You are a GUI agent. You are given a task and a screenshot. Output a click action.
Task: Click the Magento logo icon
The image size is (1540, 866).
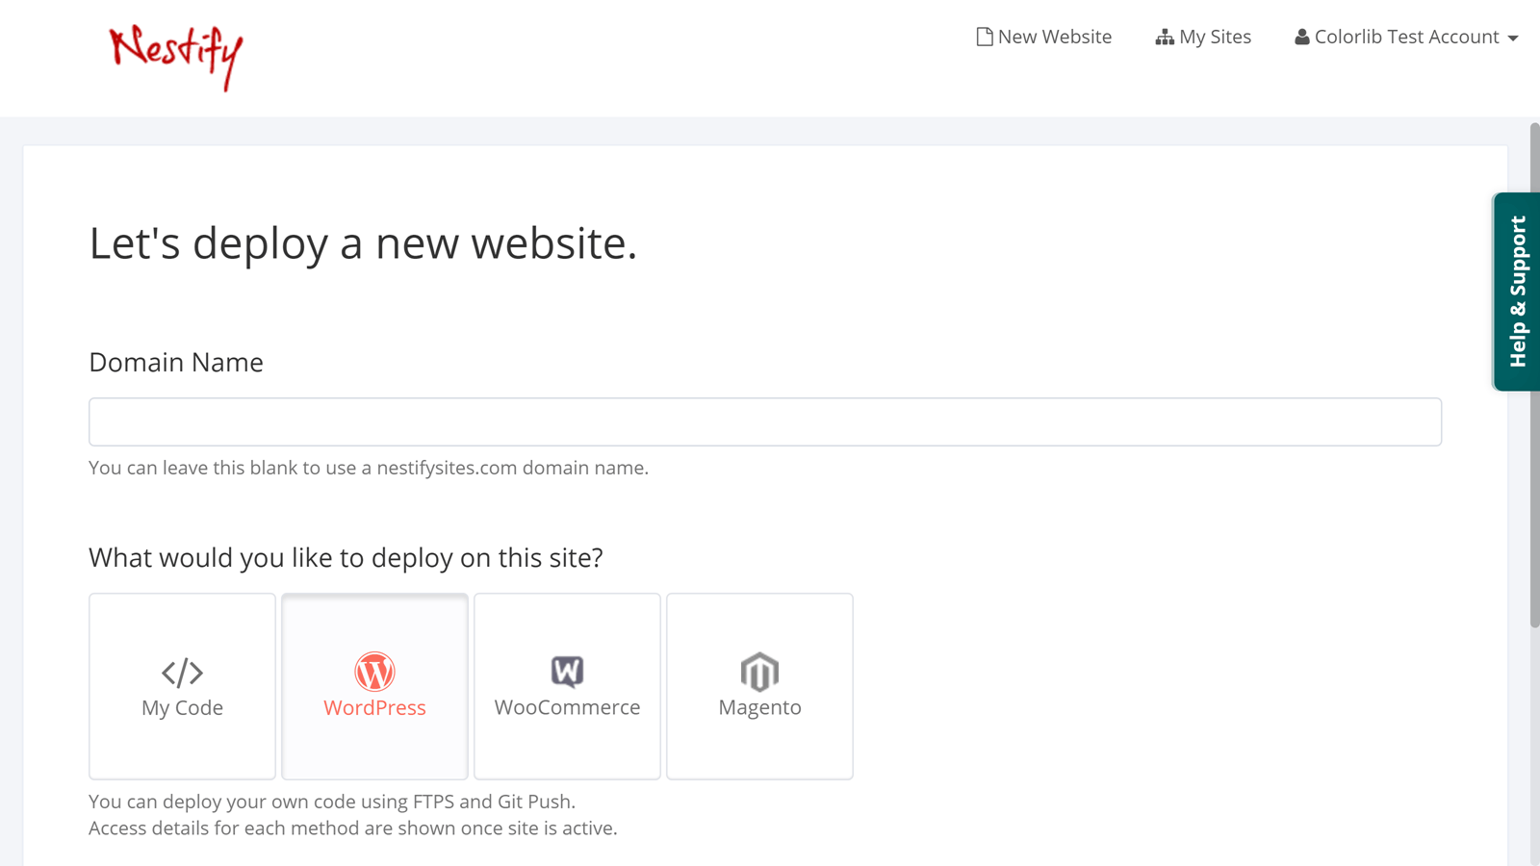click(x=759, y=673)
